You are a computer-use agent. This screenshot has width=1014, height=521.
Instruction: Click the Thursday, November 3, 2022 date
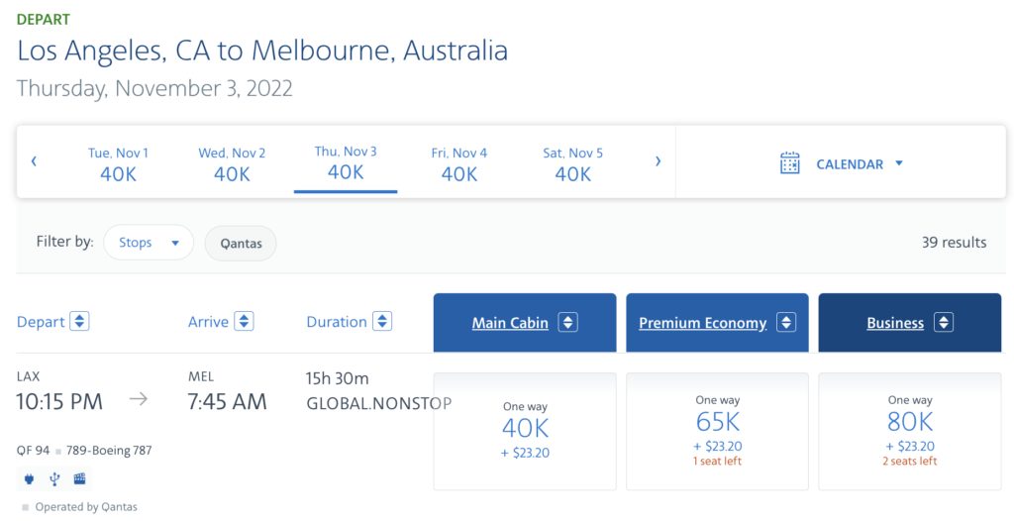pos(154,89)
